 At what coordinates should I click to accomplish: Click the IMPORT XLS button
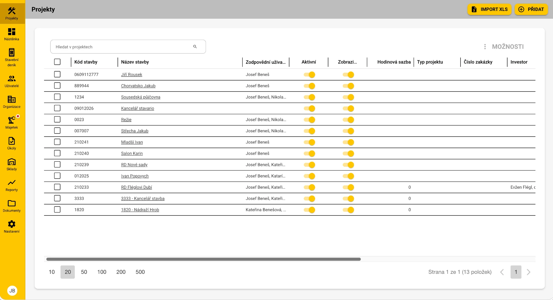tap(489, 9)
